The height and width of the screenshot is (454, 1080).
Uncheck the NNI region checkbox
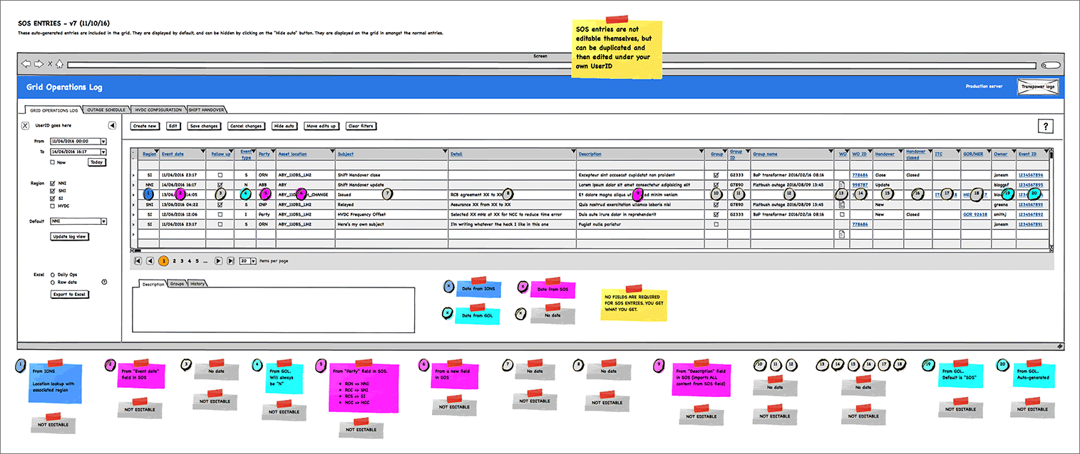tap(51, 184)
